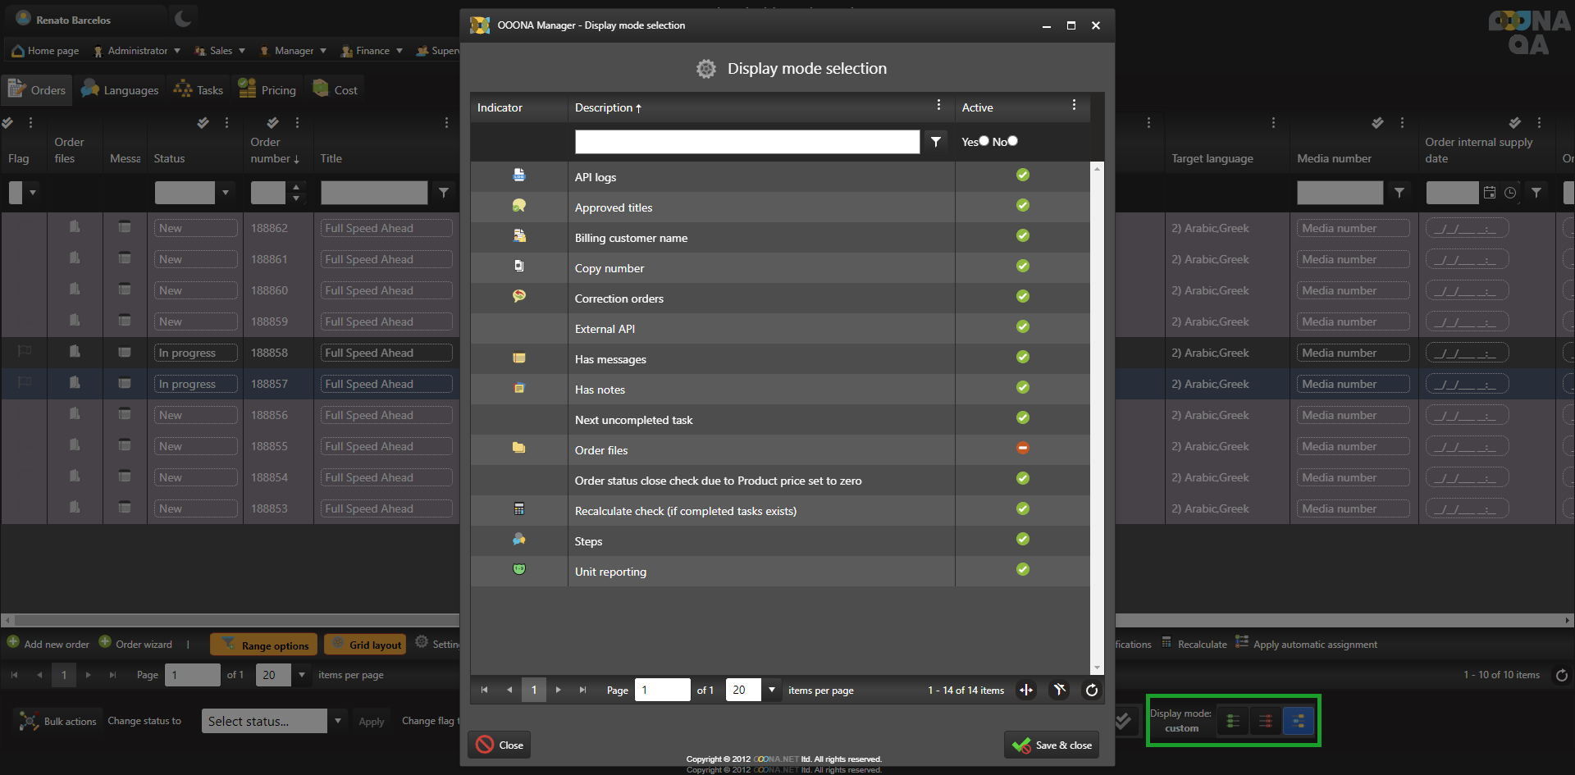Click the column autofit icon in the dialog pager
The width and height of the screenshot is (1575, 775).
tap(1026, 691)
